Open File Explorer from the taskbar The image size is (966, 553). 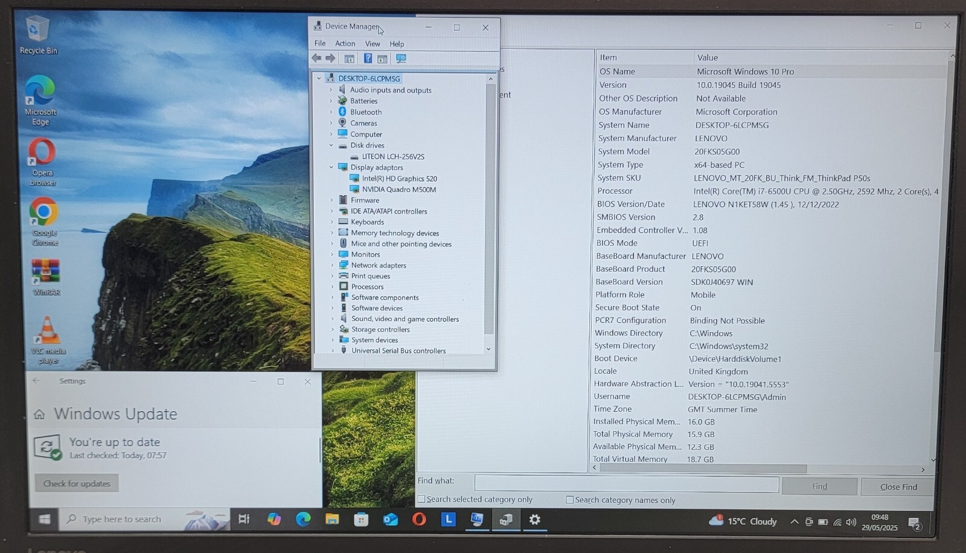tap(332, 519)
